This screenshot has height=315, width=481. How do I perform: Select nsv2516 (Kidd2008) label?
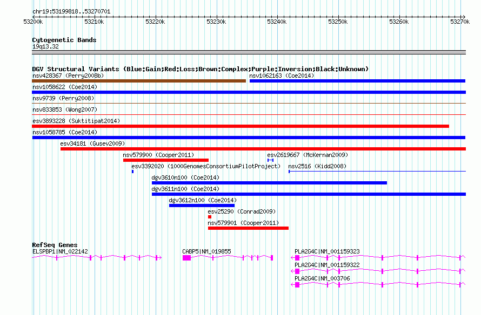click(317, 166)
